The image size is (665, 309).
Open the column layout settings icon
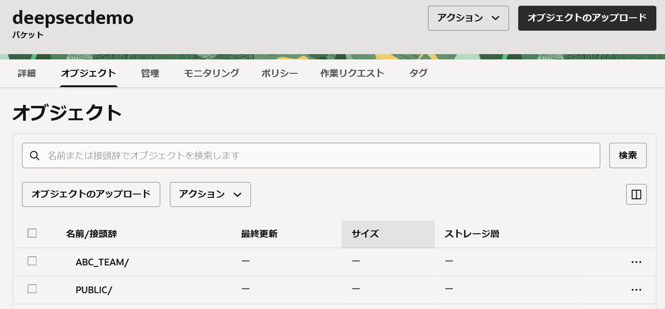point(636,195)
